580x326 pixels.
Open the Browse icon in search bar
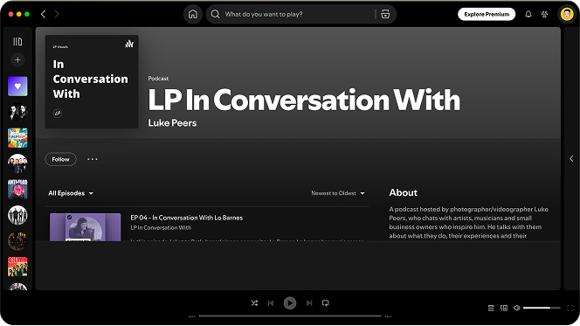[x=385, y=14]
